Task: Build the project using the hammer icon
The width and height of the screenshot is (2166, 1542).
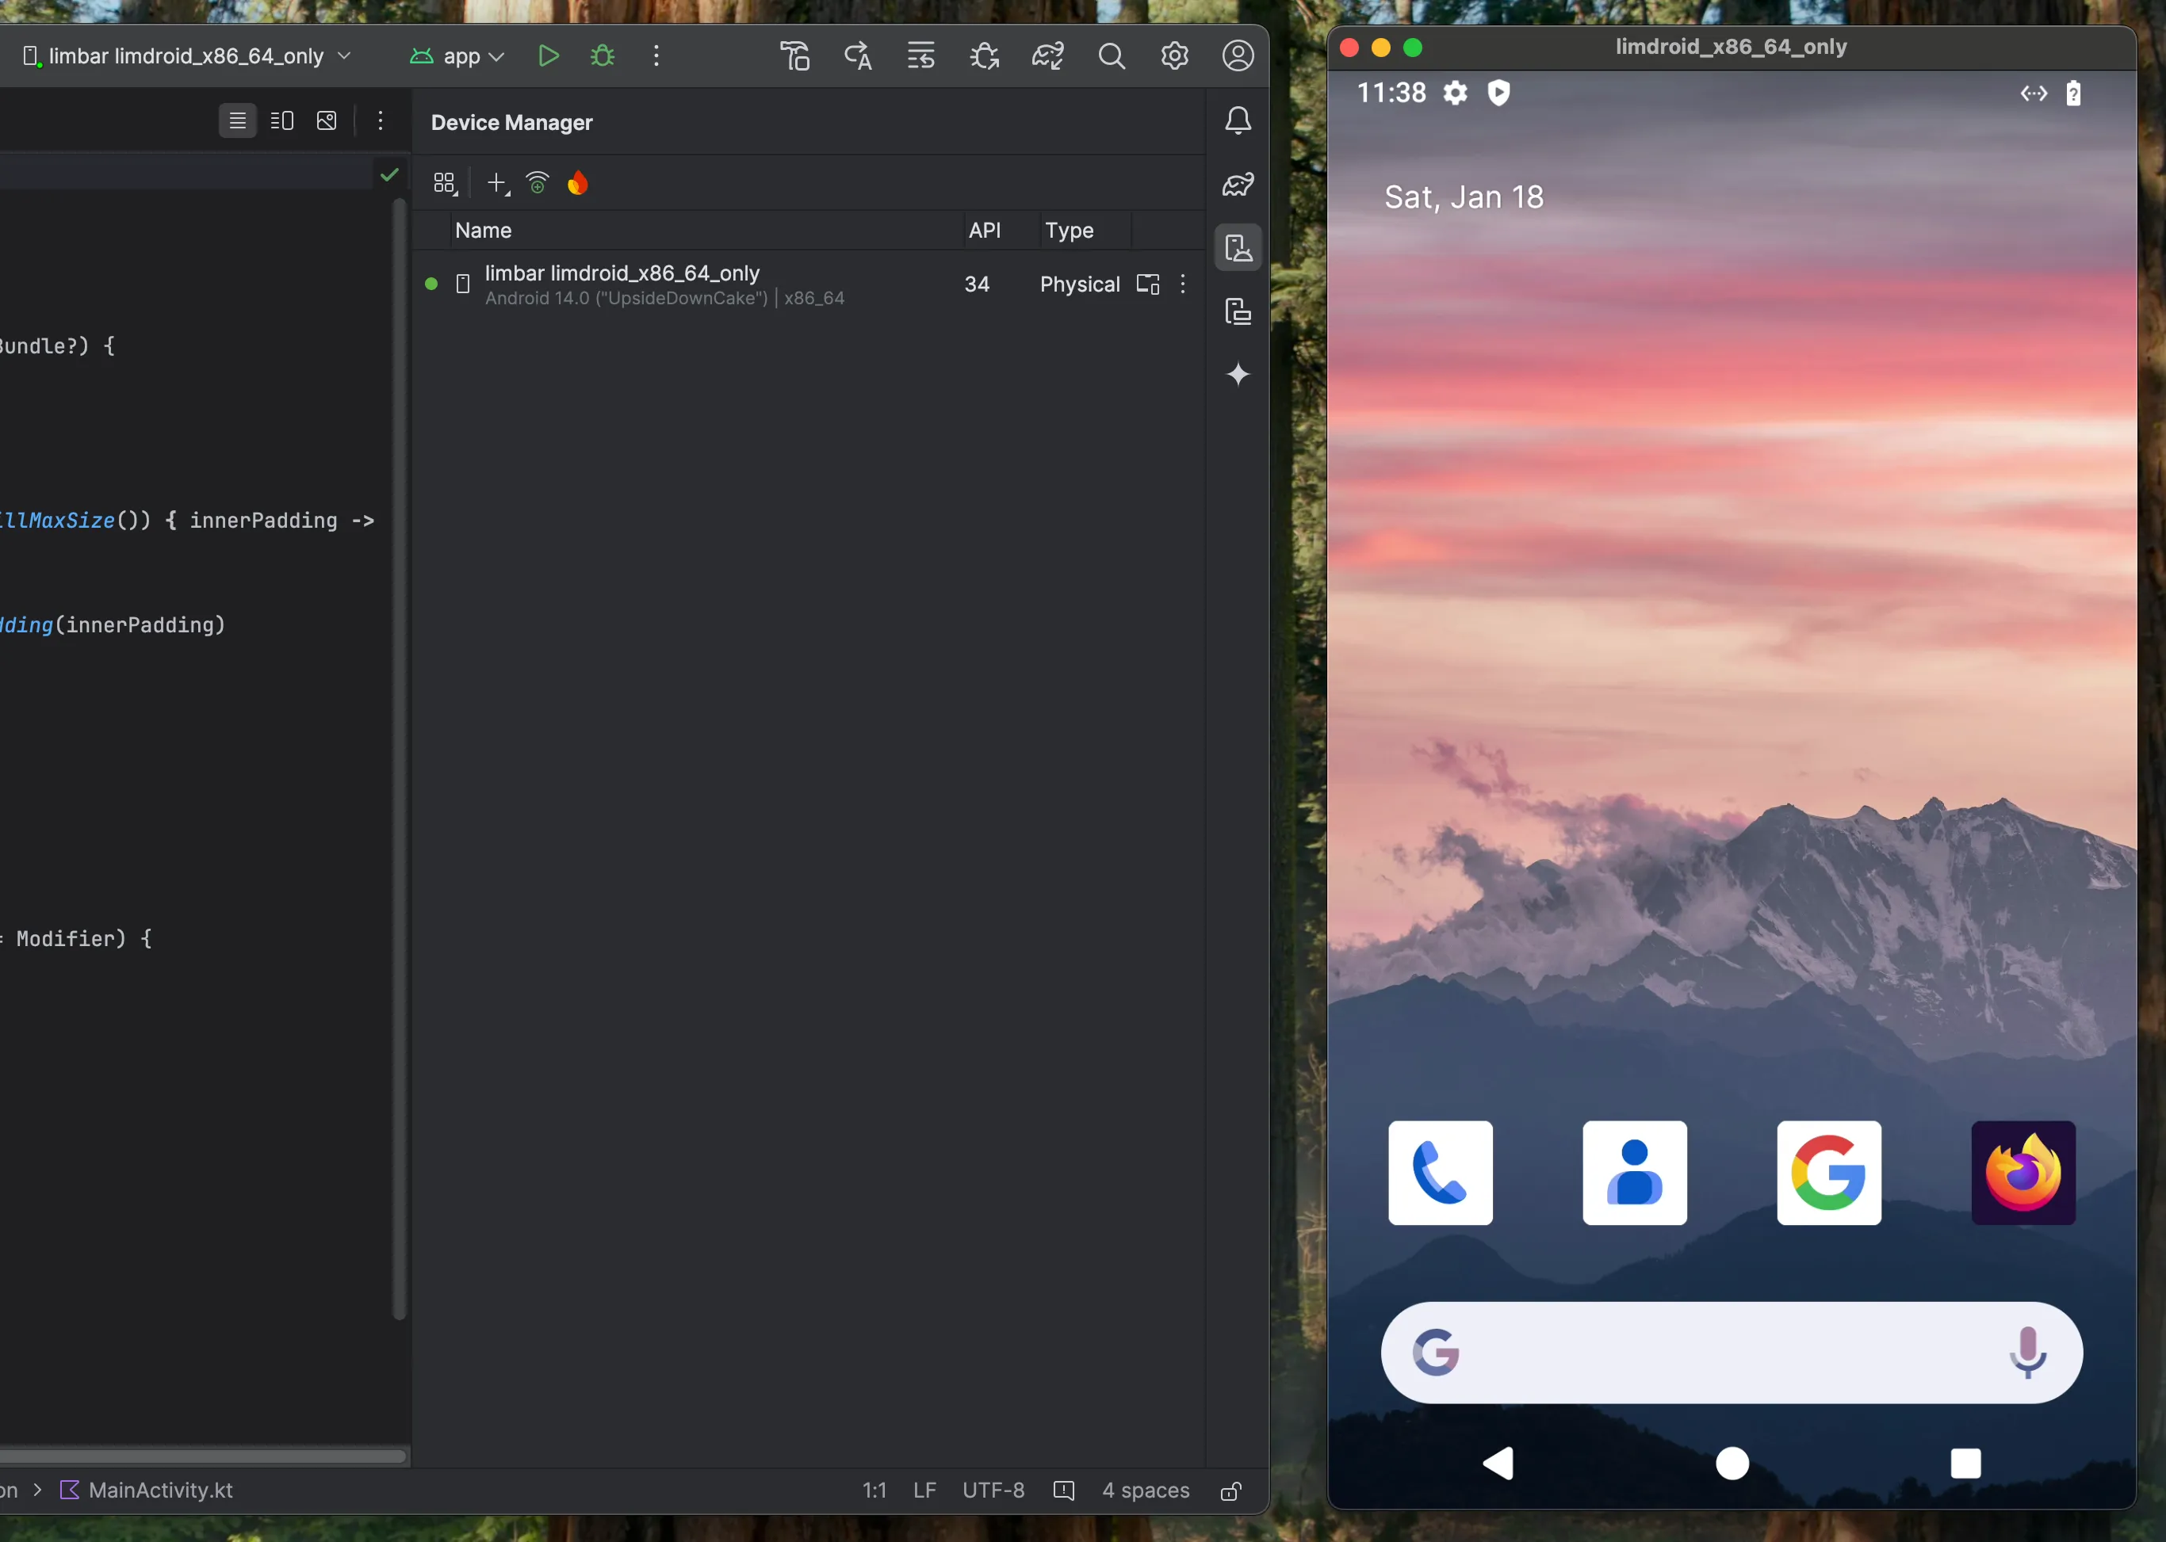Action: pos(795,55)
